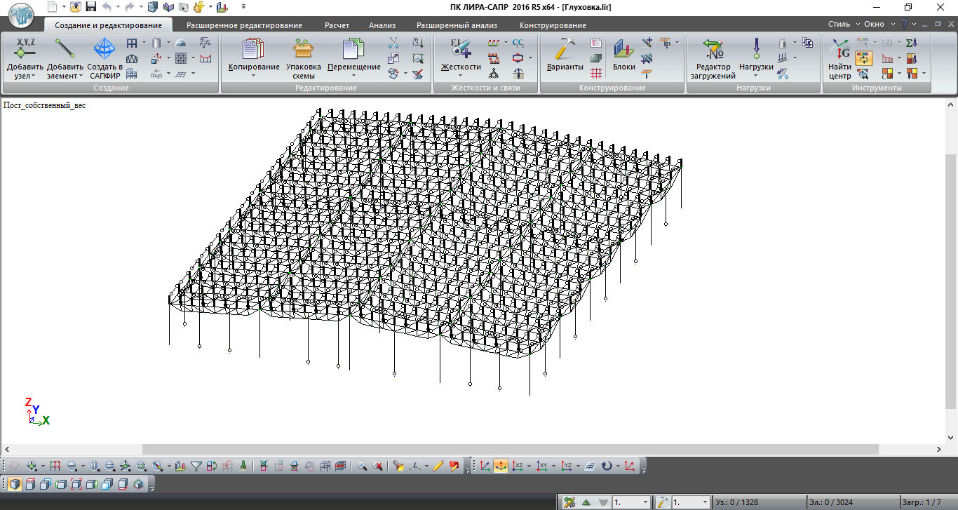Switch to Расширенное редактирование tab

pos(244,25)
